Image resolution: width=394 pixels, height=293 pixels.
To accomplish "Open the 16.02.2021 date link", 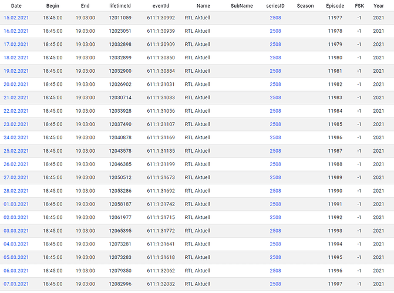I will [16, 31].
